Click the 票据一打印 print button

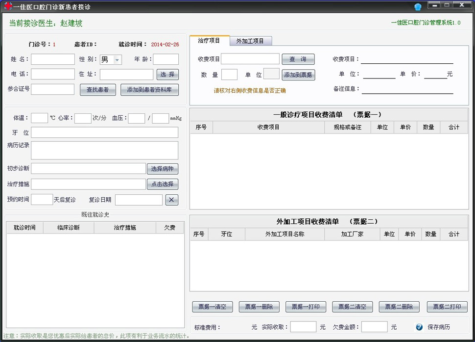coord(305,307)
